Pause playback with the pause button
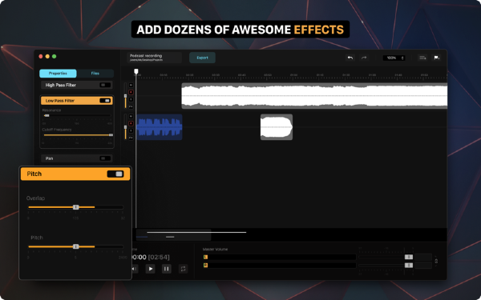This screenshot has height=300, width=481. [x=167, y=269]
